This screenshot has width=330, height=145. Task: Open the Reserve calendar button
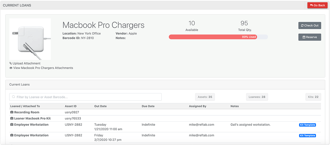(x=310, y=37)
